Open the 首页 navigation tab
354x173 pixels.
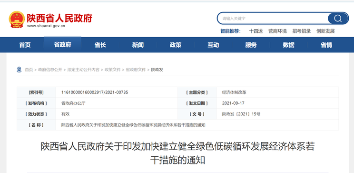click(25, 45)
